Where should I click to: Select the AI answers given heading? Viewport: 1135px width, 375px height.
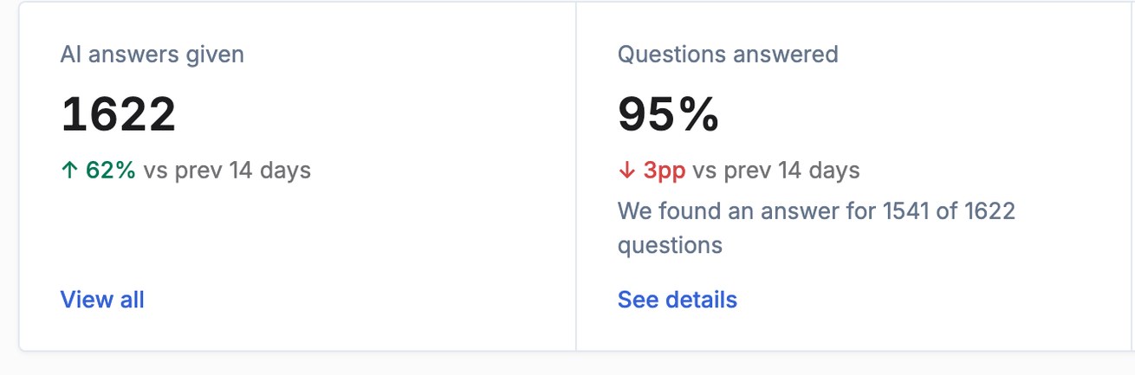tap(152, 55)
